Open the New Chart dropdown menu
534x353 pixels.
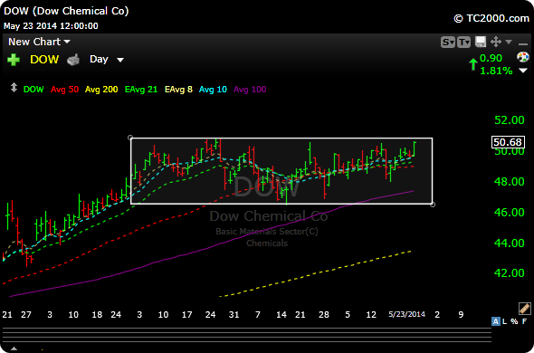click(39, 42)
